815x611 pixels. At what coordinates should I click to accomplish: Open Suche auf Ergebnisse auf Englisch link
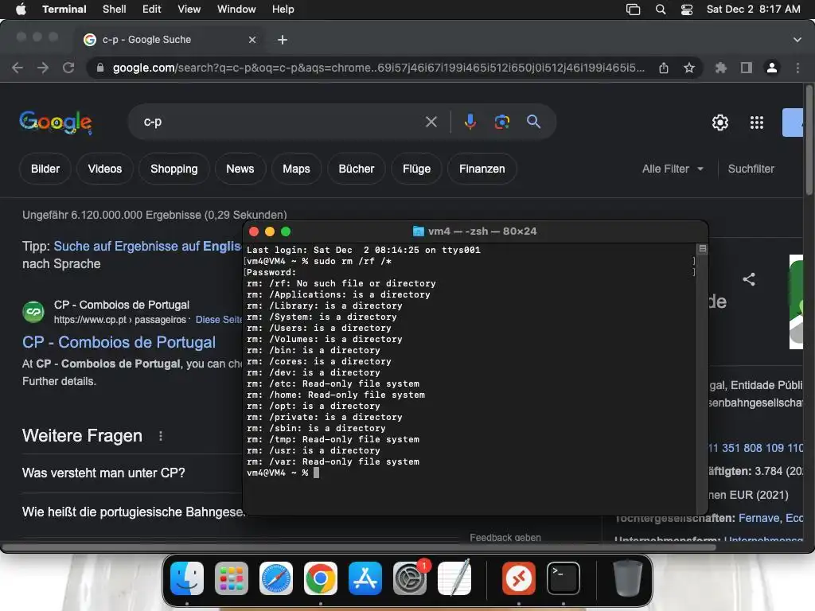[x=147, y=247]
